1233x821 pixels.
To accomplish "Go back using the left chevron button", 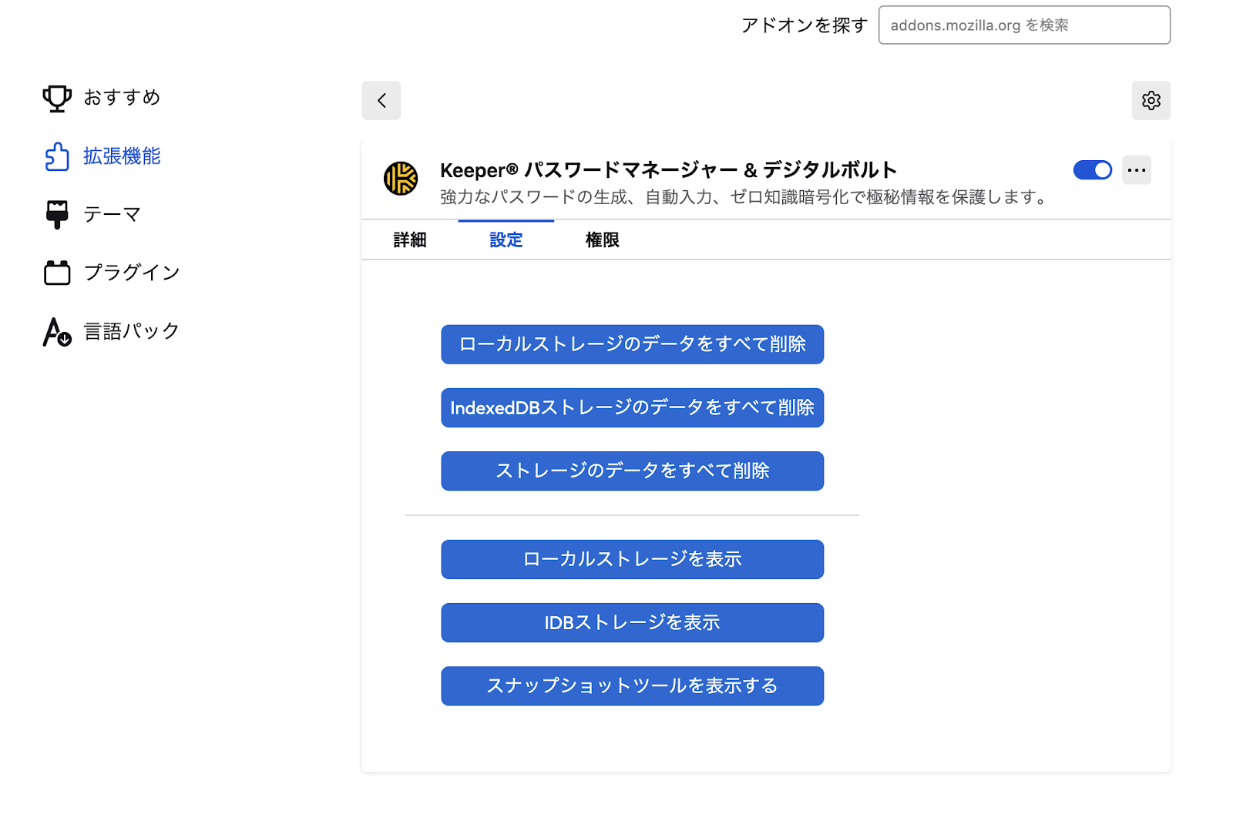I will 381,100.
